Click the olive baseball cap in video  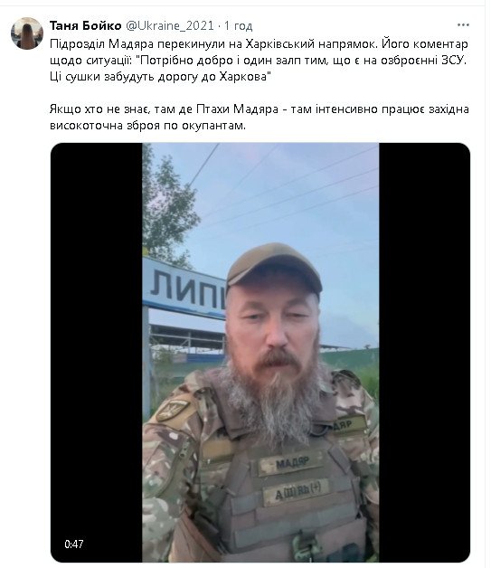pos(274,267)
